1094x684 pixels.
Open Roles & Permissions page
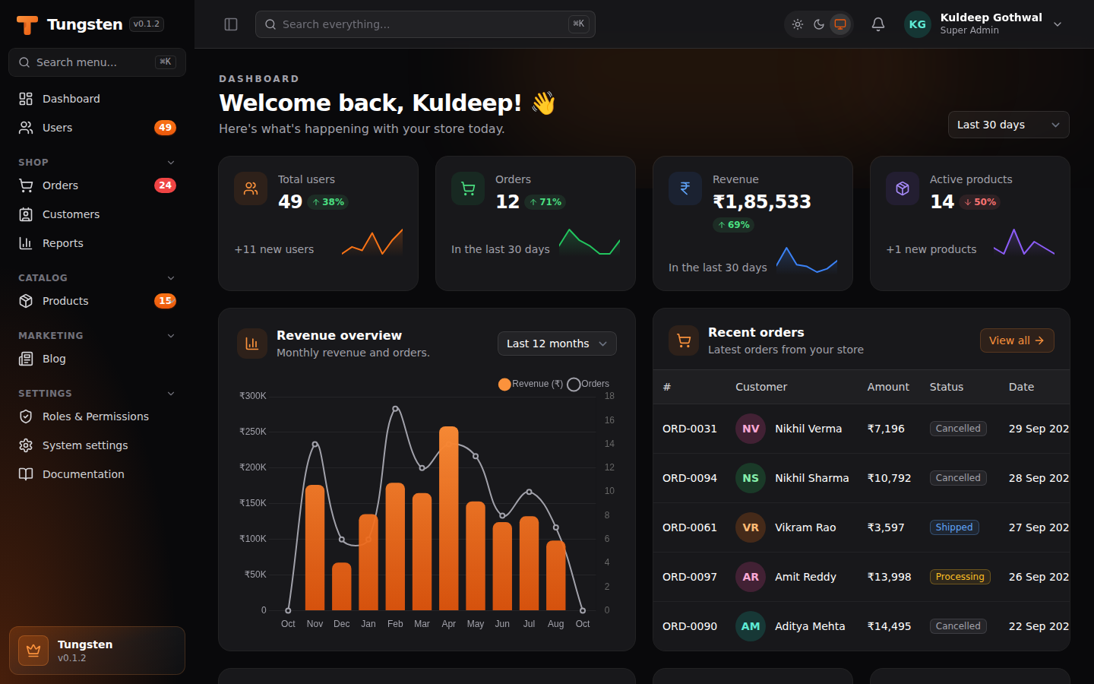(x=97, y=416)
